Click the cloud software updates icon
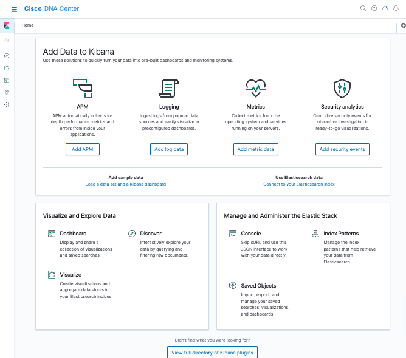Screen dimensions: 406x358 [385, 8]
